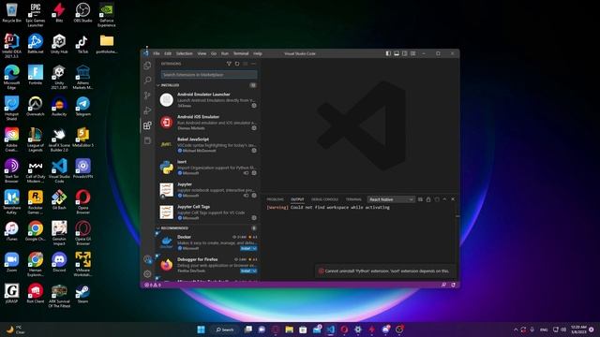Close the output panel
The height and width of the screenshot is (337, 600).
[x=453, y=199]
